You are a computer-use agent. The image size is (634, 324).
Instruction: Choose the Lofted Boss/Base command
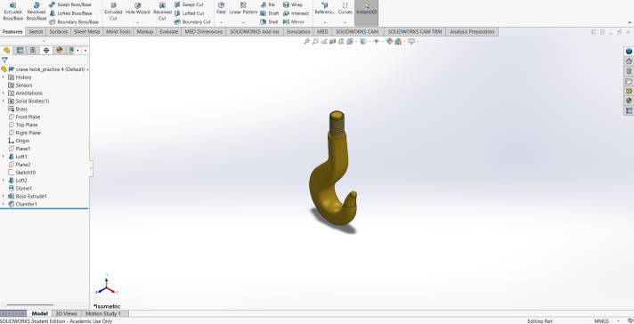click(70, 13)
